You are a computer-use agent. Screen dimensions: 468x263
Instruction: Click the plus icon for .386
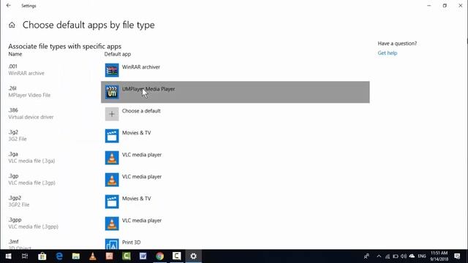(x=112, y=114)
